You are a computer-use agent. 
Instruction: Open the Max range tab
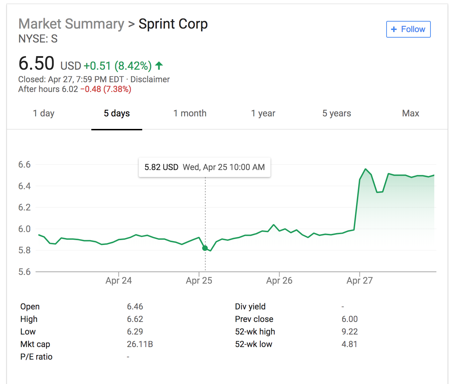pos(410,113)
